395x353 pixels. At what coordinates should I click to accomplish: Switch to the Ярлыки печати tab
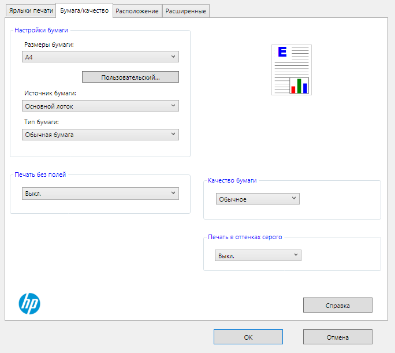[x=31, y=11]
